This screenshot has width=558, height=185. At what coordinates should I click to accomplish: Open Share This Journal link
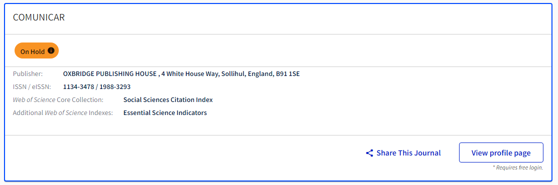pyautogui.click(x=403, y=153)
